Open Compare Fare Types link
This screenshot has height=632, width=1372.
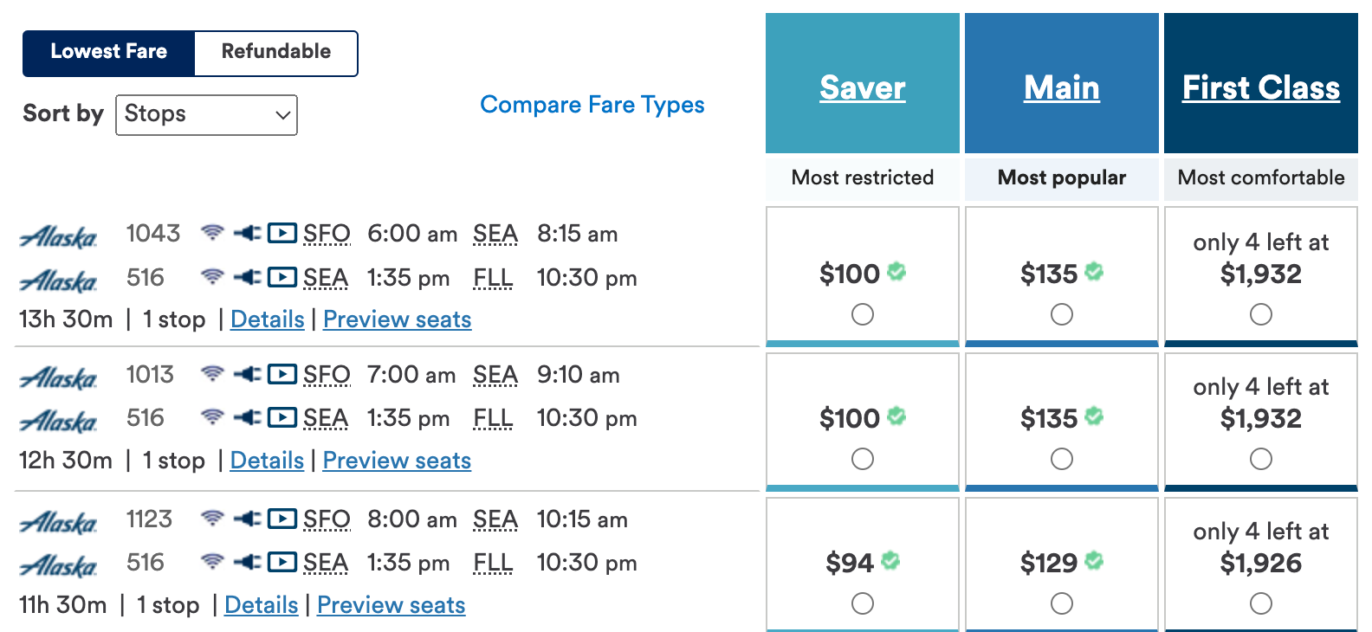click(x=592, y=105)
